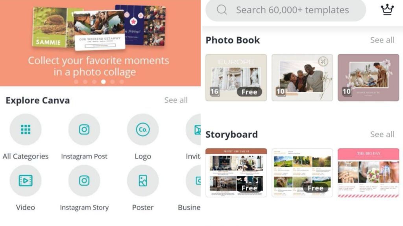
Task: Select the mauve couple photo book template
Action: coord(368,77)
